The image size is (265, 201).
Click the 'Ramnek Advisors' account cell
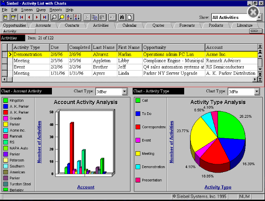pyautogui.click(x=231, y=61)
